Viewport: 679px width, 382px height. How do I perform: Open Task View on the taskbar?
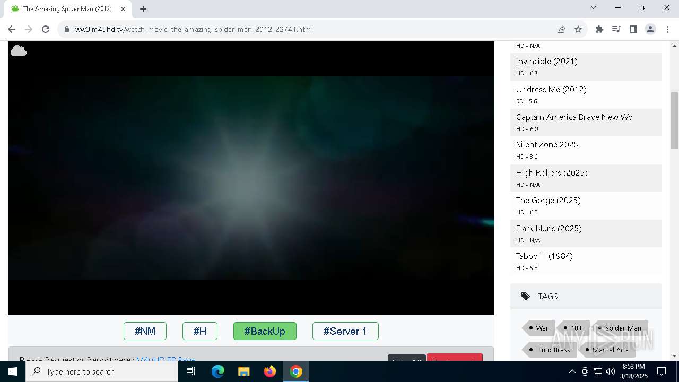coord(191,371)
